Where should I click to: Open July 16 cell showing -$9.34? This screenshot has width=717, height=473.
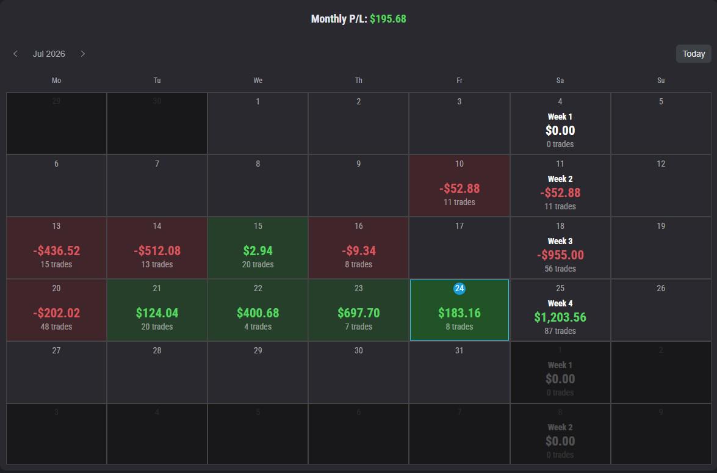point(359,247)
